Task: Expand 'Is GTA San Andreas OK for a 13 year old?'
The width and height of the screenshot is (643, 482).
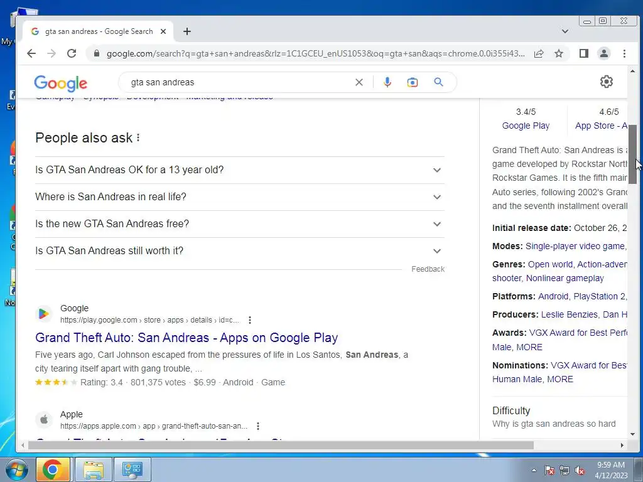Action: tap(240, 169)
